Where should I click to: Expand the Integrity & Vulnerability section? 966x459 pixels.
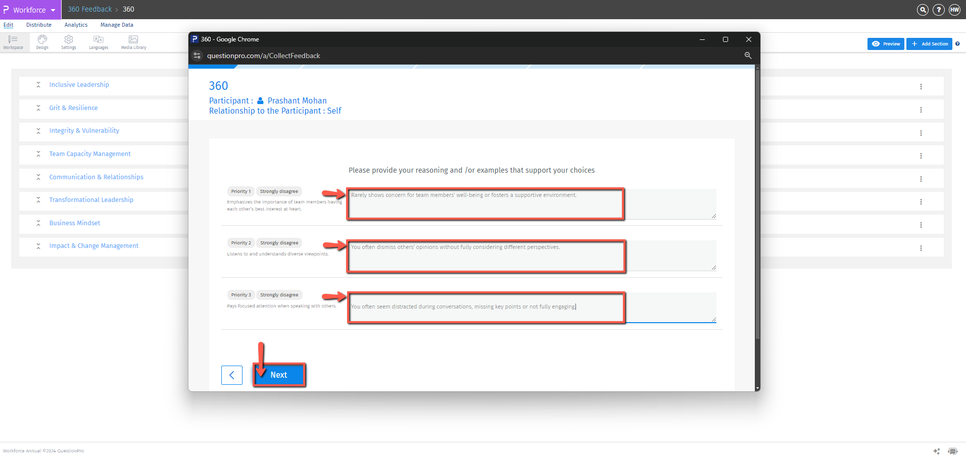tap(38, 131)
